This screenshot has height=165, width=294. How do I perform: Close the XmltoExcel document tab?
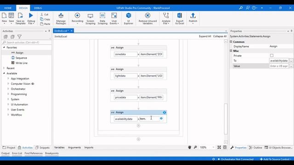(72, 31)
